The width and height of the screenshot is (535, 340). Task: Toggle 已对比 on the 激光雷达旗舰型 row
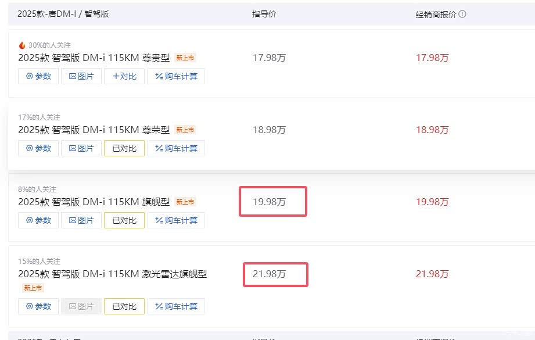tap(124, 306)
